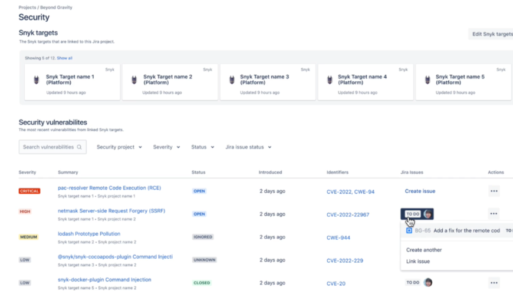
Task: Choose Link issue in the popup menu
Action: coord(417,262)
